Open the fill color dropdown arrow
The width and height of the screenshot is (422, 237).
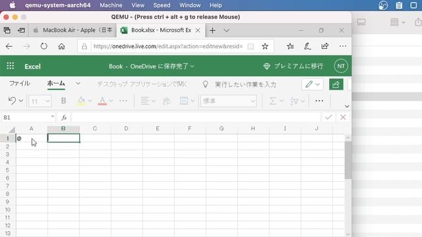[90, 101]
